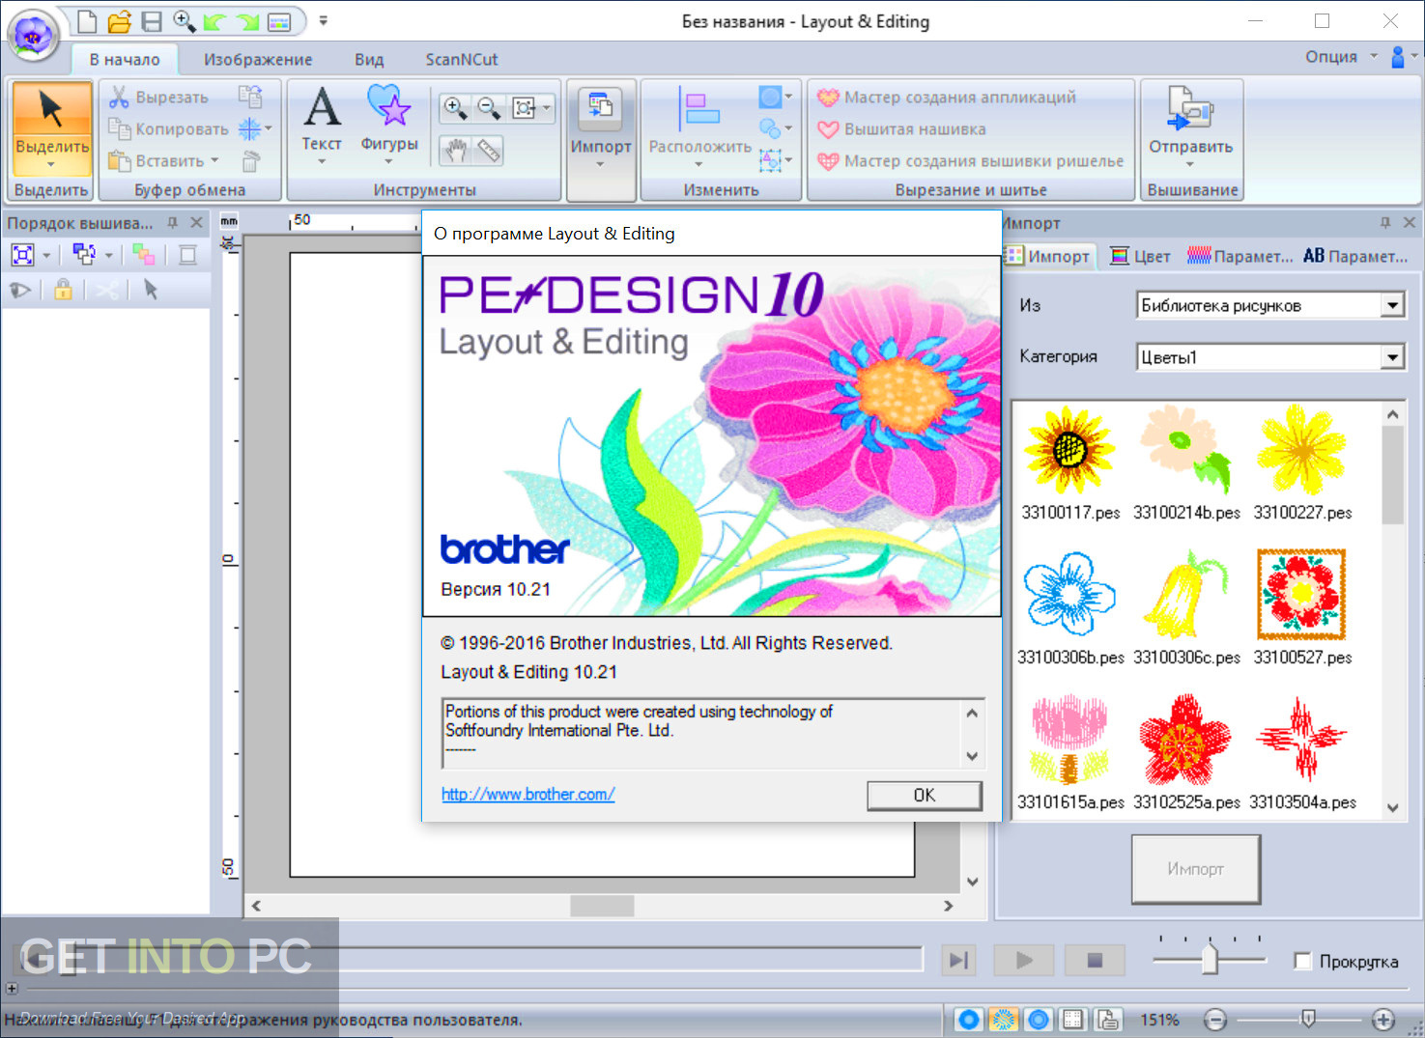Click OK in the About dialog
The image size is (1425, 1038).
tap(925, 795)
